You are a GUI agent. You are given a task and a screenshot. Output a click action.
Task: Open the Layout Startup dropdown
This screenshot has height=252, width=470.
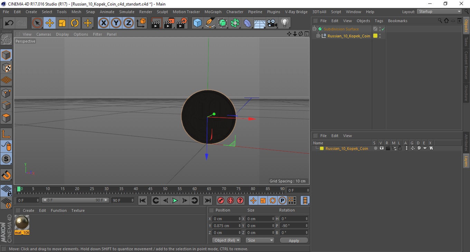439,11
